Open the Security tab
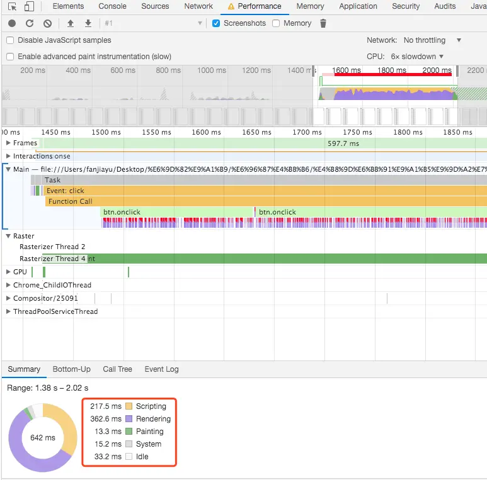Viewport: 487px width, 480px height. pos(406,6)
